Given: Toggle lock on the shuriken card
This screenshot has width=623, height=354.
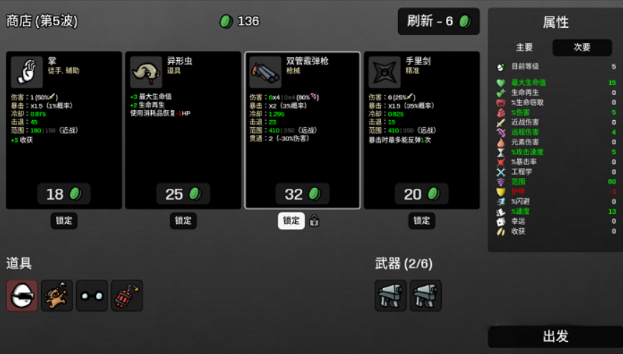Looking at the screenshot, I should tap(422, 221).
